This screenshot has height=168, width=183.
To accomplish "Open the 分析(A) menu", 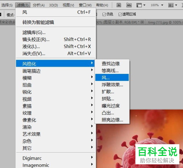I will point(39,5).
